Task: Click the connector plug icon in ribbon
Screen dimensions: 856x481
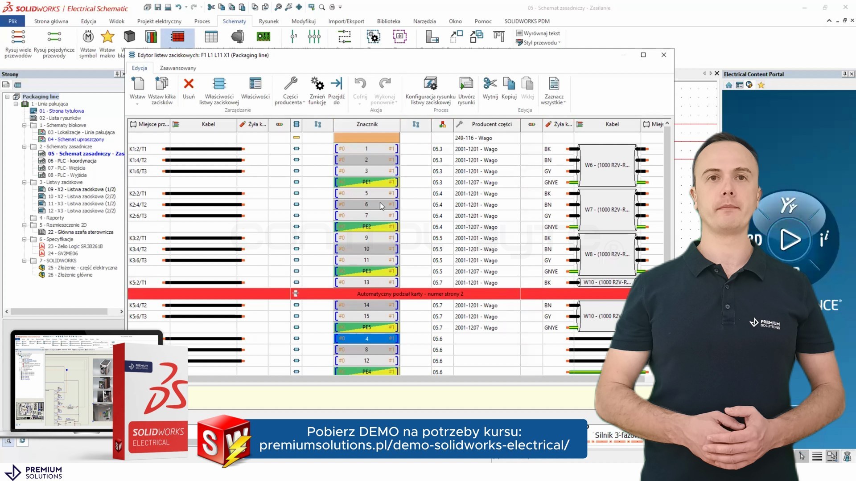Action: [238, 37]
